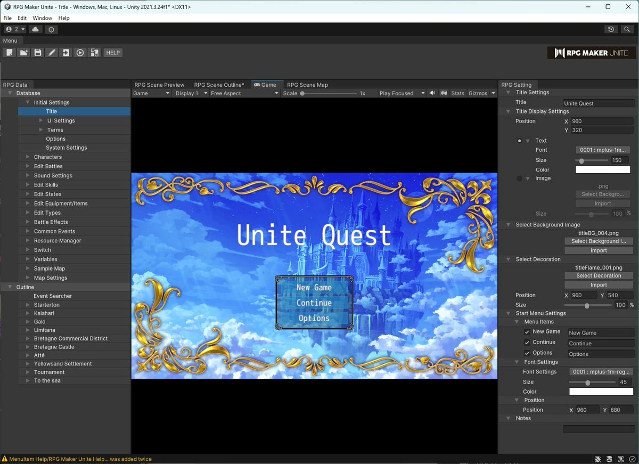Expand the UI Settings tree node
Screen dimensions: 639x464
tap(41, 120)
